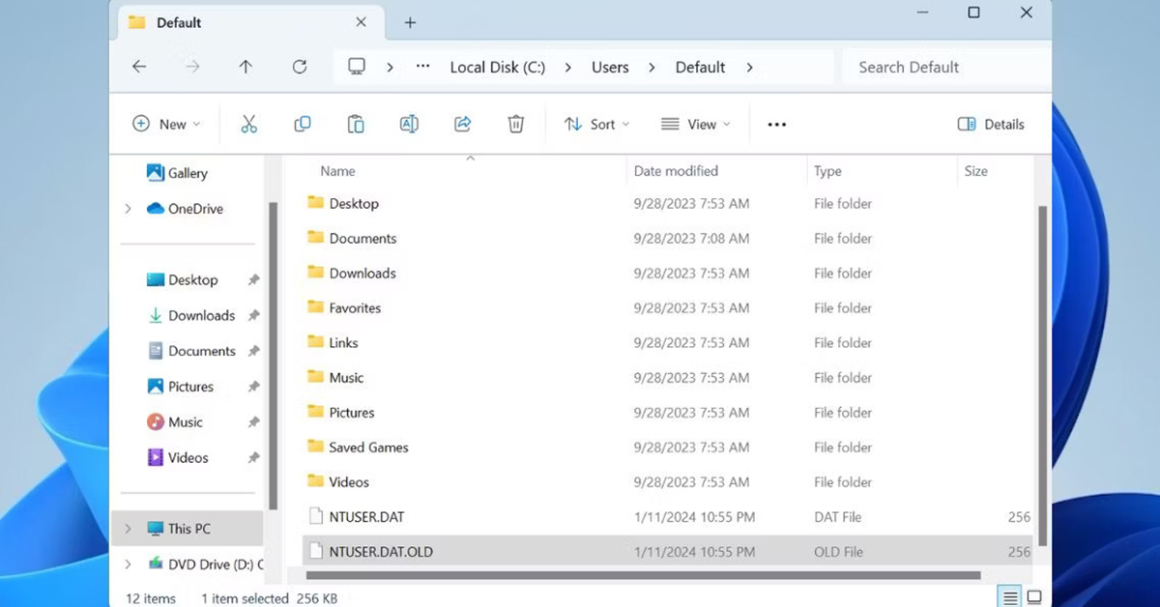This screenshot has height=607, width=1160.
Task: Open the Sort dropdown
Action: click(x=596, y=124)
